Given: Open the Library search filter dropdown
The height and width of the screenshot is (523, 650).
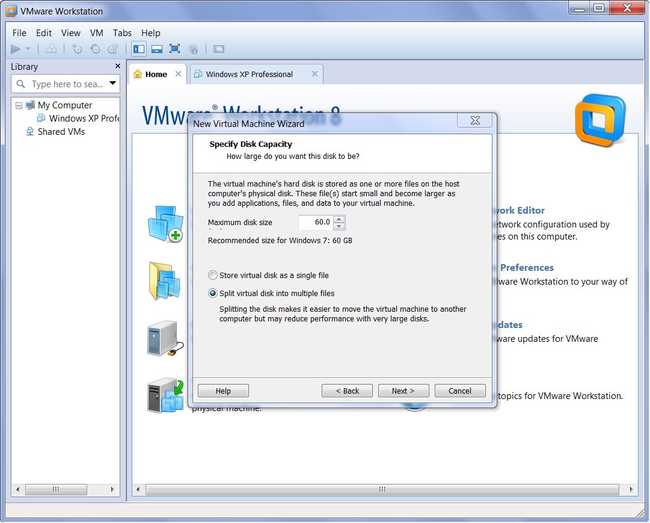Looking at the screenshot, I should [x=112, y=83].
